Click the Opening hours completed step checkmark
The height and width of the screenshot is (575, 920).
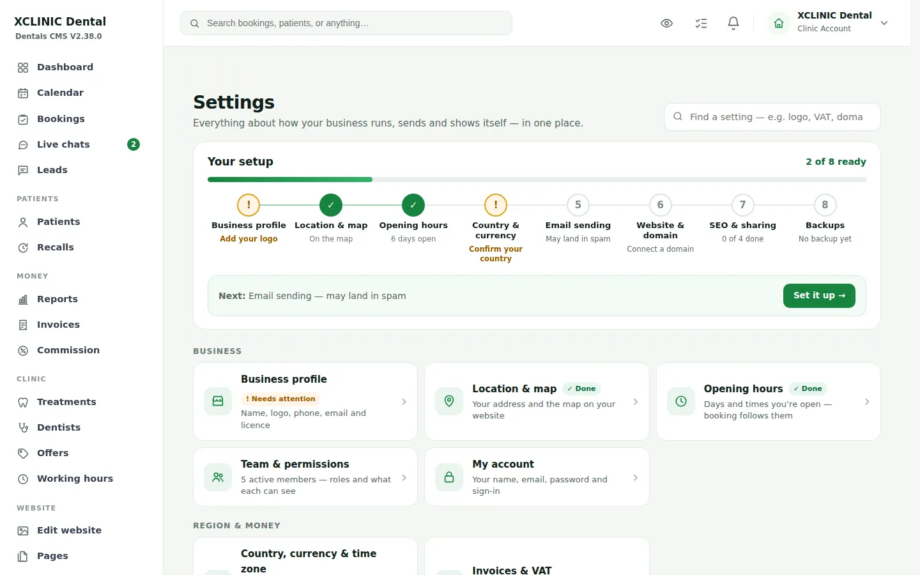[413, 205]
